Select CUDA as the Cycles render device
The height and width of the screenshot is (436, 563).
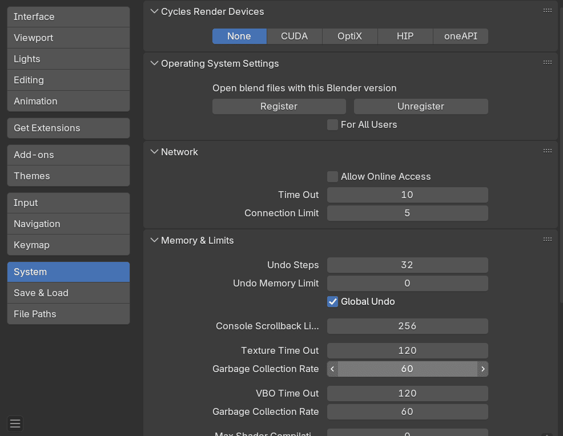[x=294, y=35]
